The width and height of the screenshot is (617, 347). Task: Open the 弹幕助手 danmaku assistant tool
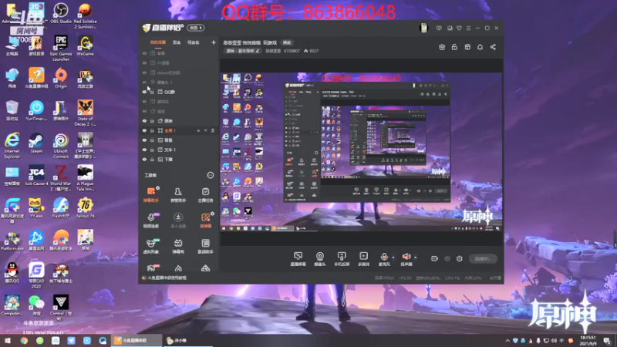point(150,194)
